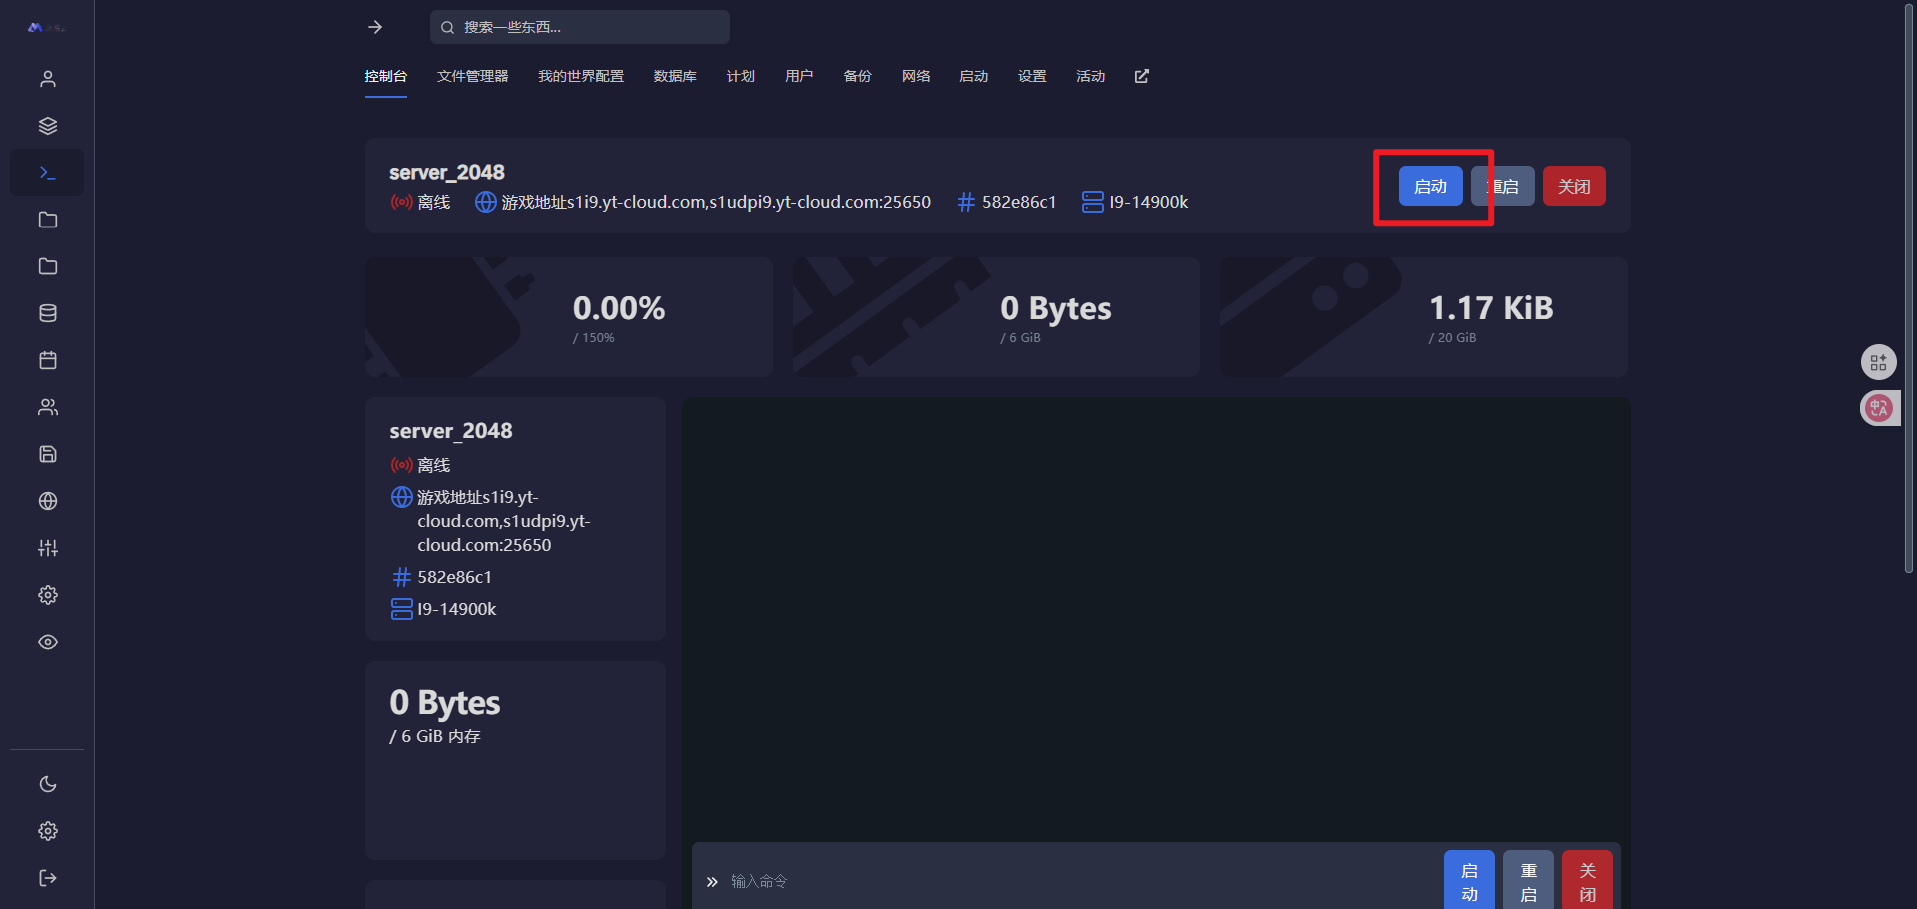Click the eye activity icon in sidebar

coord(47,642)
